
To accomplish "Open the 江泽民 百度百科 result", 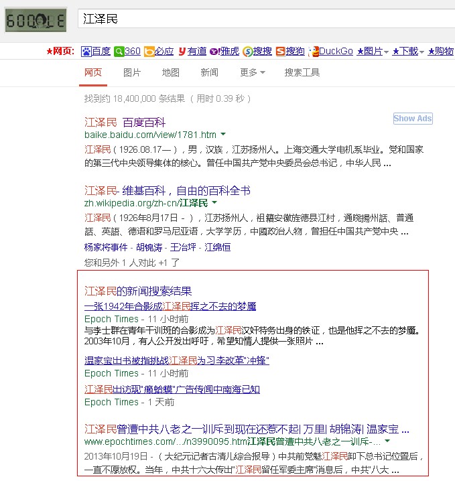I will click(125, 123).
